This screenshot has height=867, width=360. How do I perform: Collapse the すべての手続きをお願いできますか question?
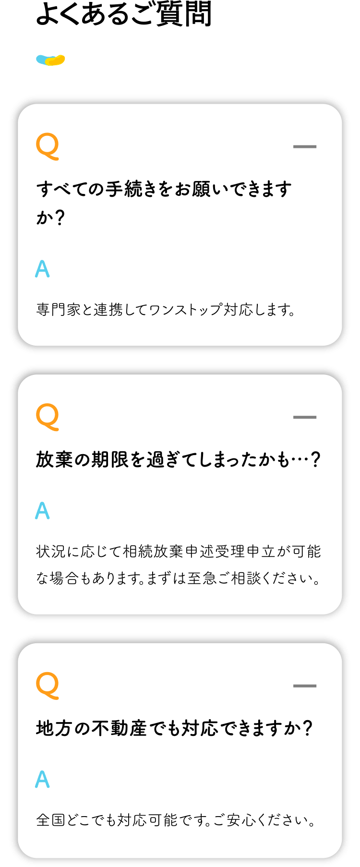coord(305,146)
